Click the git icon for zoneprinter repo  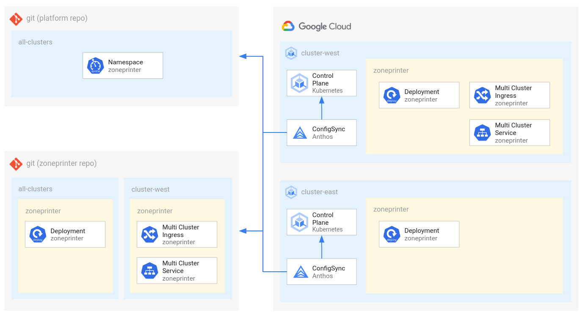(16, 164)
